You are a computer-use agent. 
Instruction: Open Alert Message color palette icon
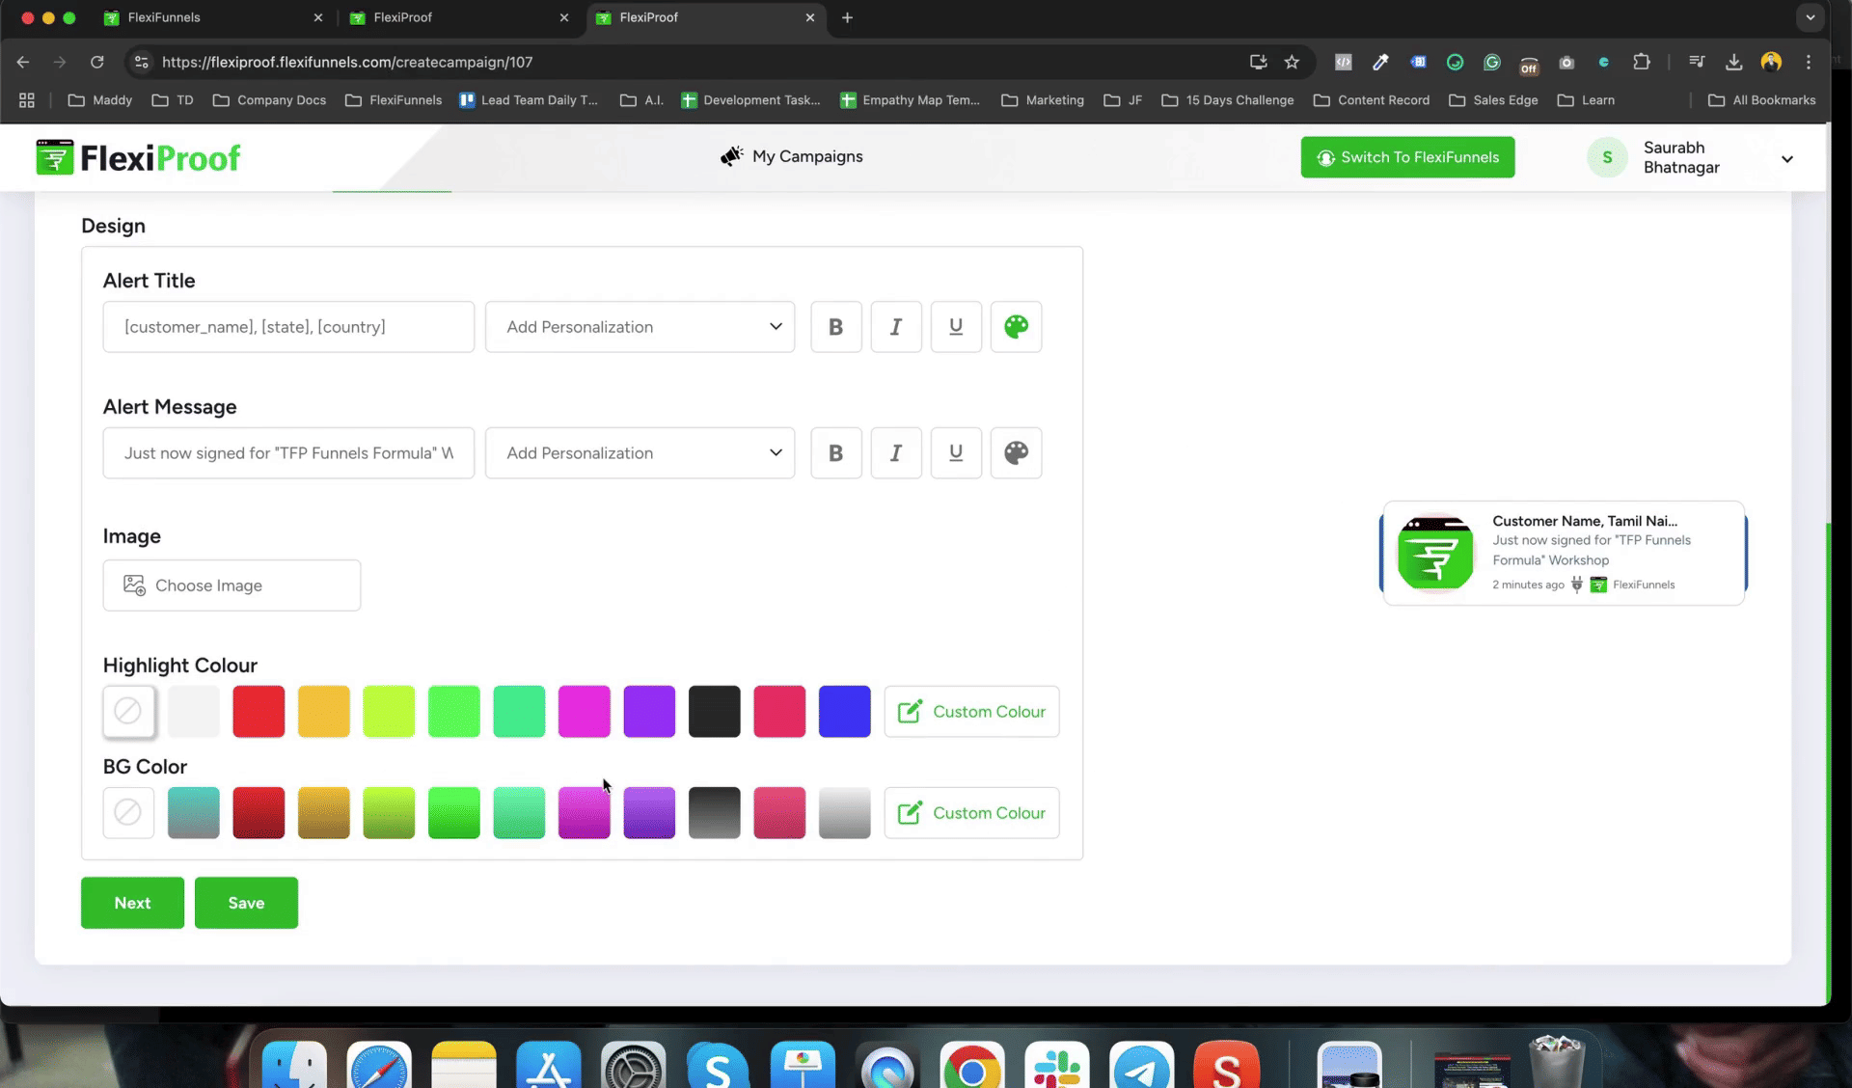[1016, 453]
